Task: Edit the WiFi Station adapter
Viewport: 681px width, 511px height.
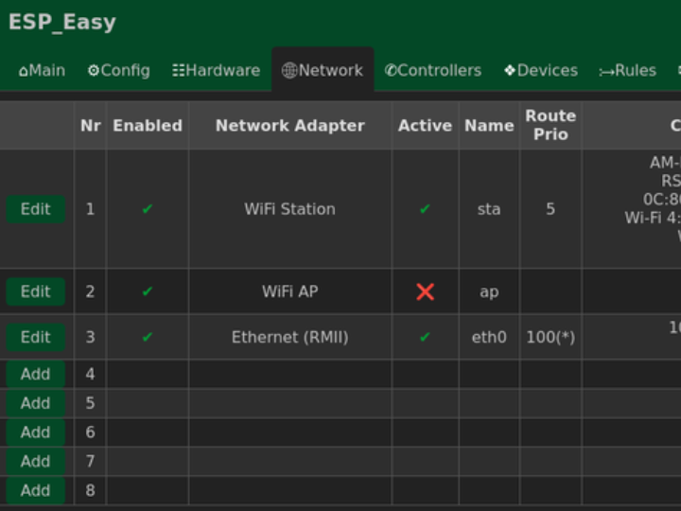Action: pos(36,209)
